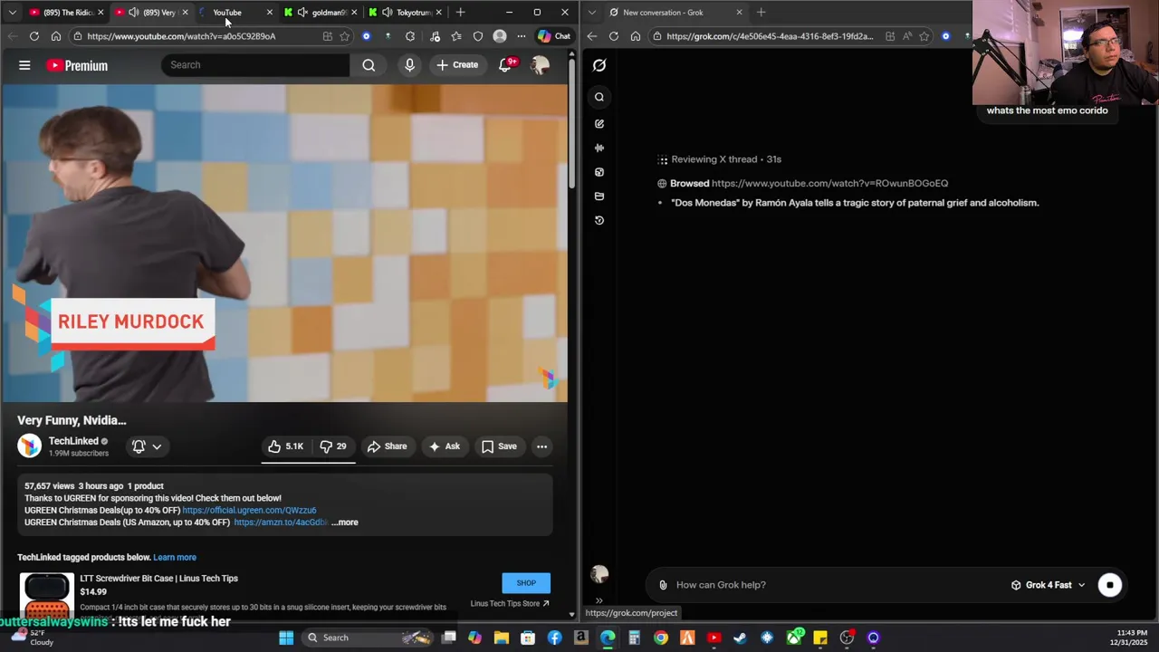Click Learn more about tagged products

[175, 558]
